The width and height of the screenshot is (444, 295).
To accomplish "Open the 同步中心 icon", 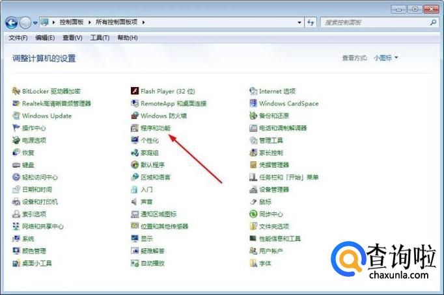I will (x=253, y=214).
